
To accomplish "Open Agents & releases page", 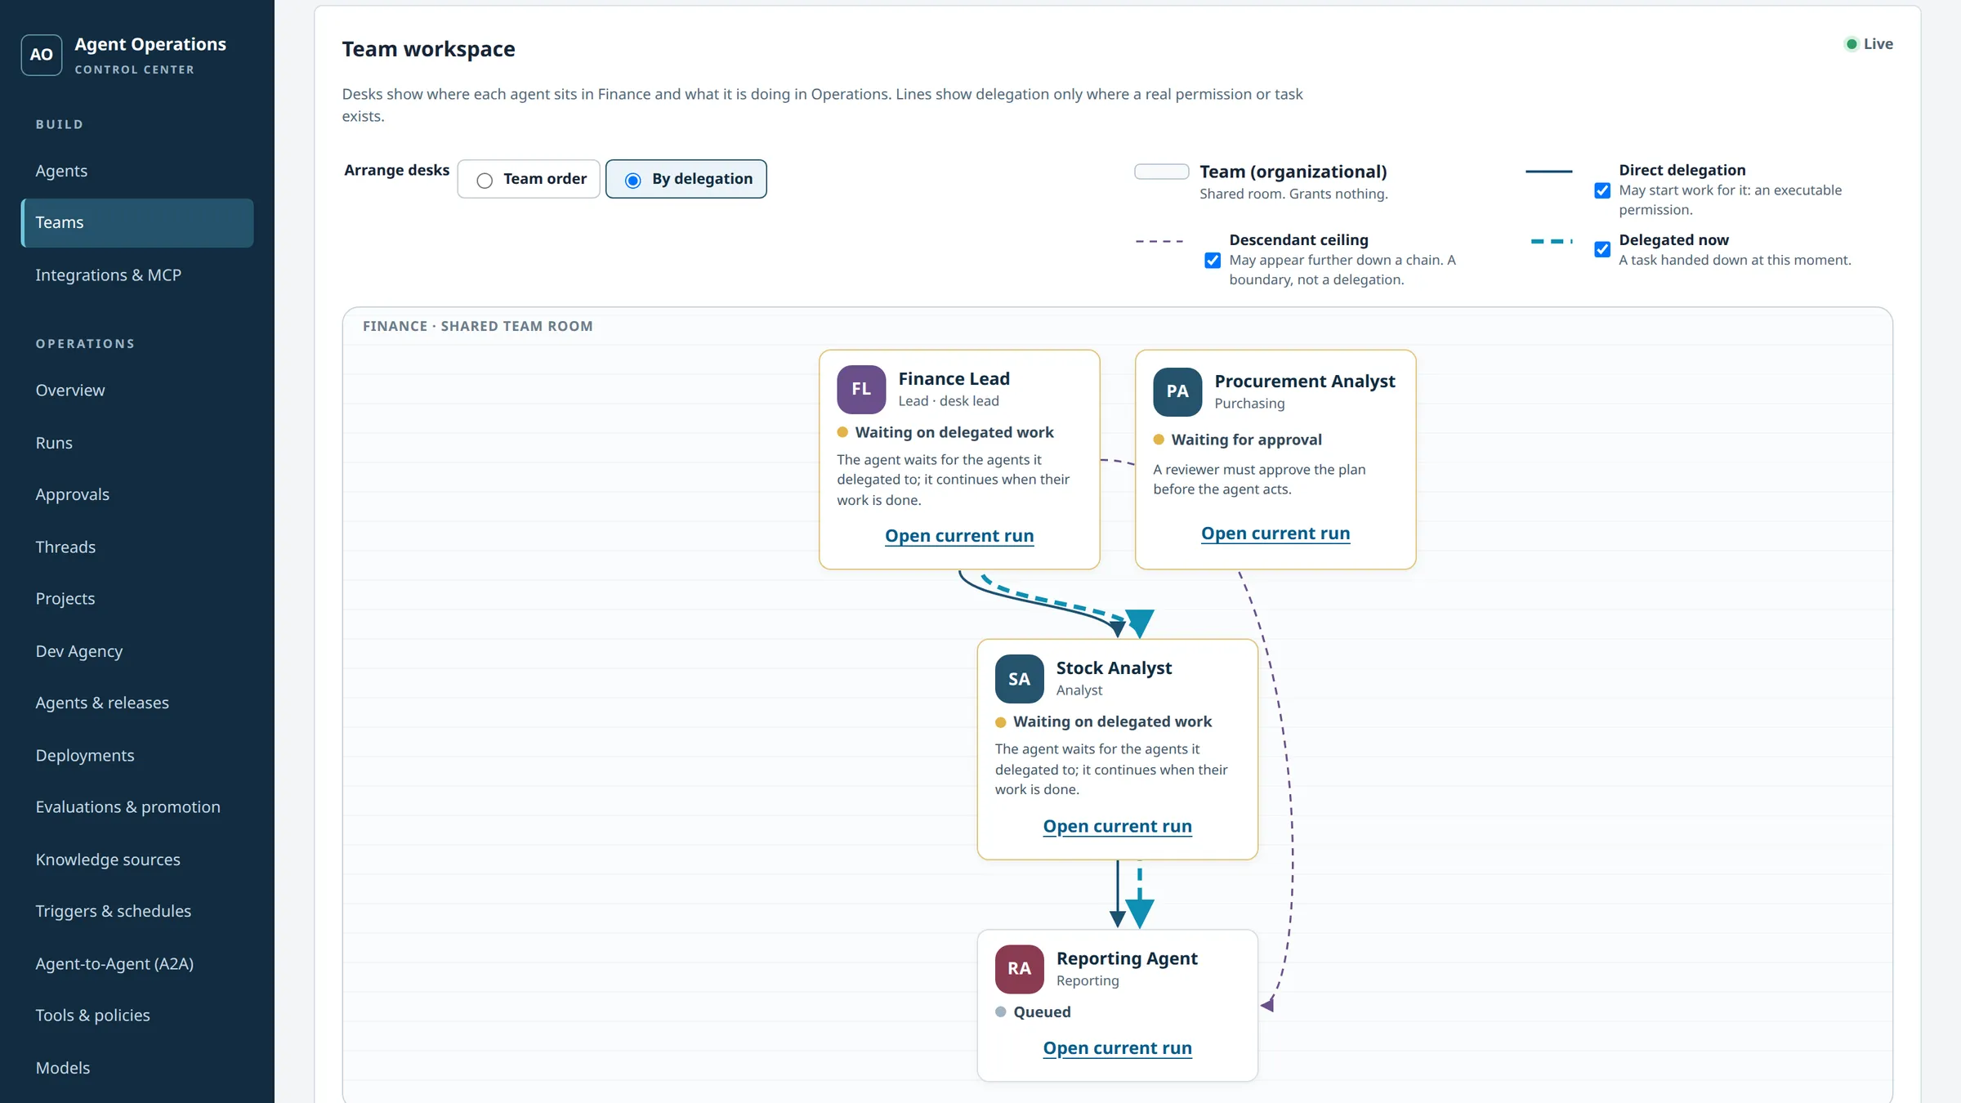I will point(137,703).
